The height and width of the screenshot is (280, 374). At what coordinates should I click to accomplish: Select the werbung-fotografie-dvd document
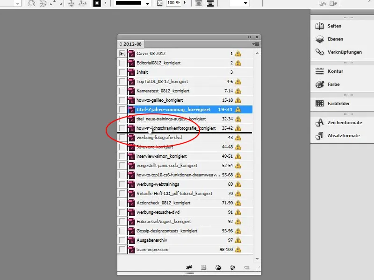190,138
